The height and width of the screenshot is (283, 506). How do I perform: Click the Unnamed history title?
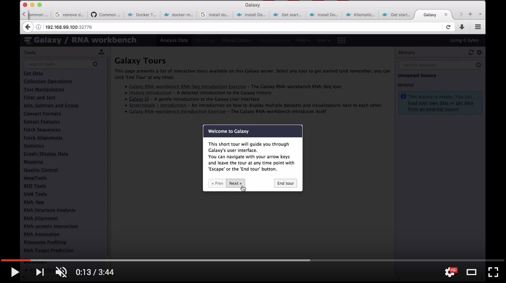click(x=417, y=75)
